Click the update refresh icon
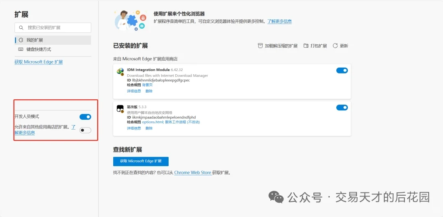Viewport: 443px width, 217px height. tap(335, 46)
